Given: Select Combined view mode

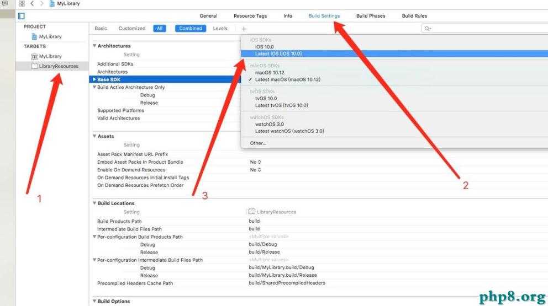Looking at the screenshot, I should click(x=191, y=28).
